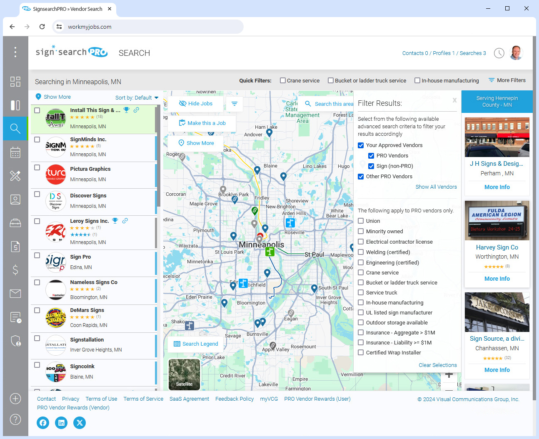Toggle Crane service quick filter checkbox
The height and width of the screenshot is (439, 539).
coord(283,81)
